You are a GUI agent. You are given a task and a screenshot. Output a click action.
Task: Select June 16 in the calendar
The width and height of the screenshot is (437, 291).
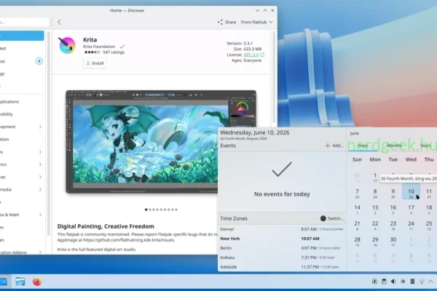coord(393,209)
